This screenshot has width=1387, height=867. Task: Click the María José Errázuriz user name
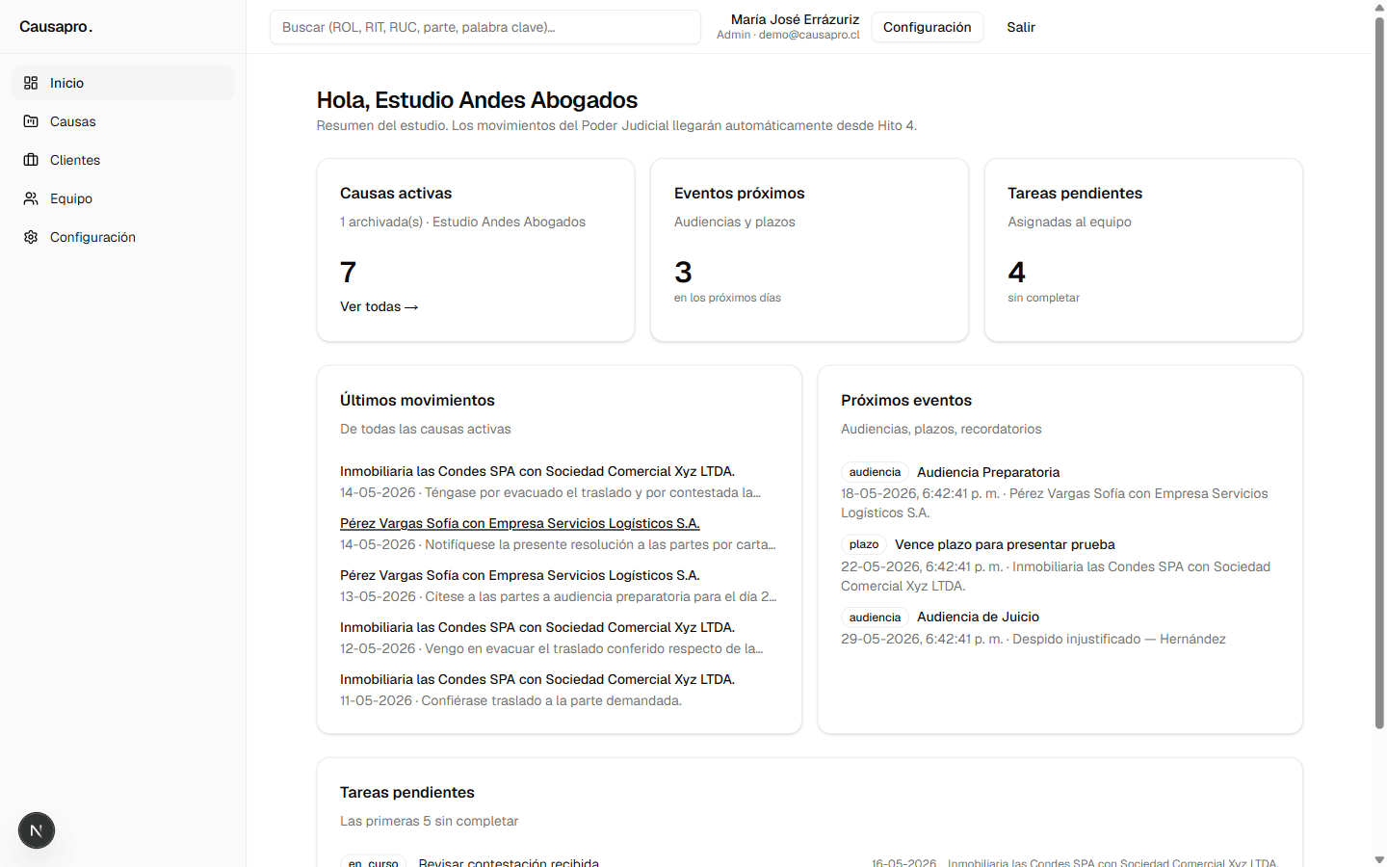795,19
